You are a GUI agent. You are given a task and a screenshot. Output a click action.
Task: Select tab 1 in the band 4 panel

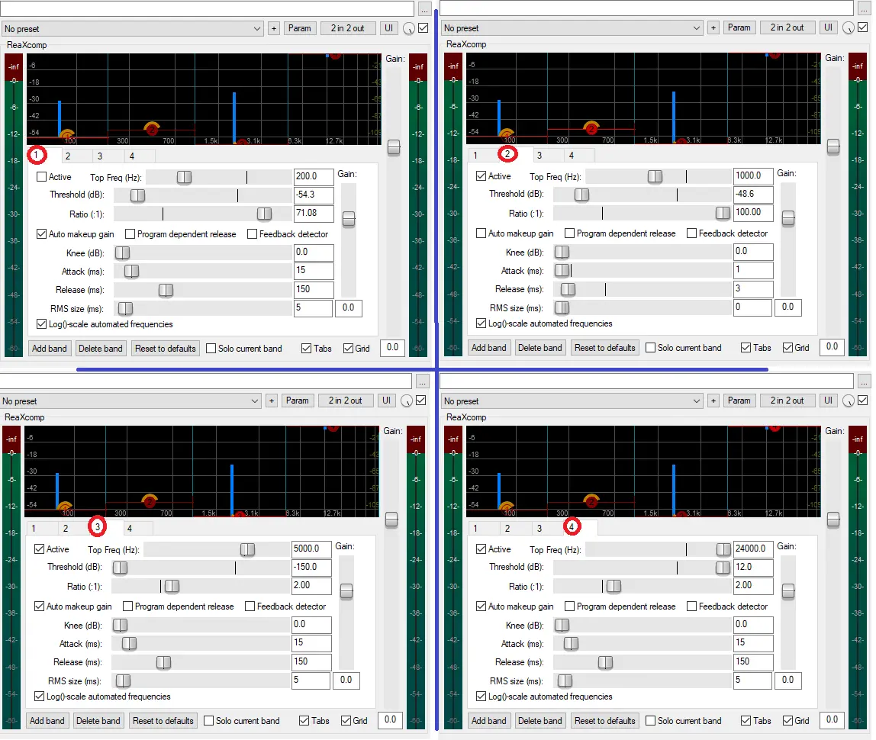click(475, 529)
